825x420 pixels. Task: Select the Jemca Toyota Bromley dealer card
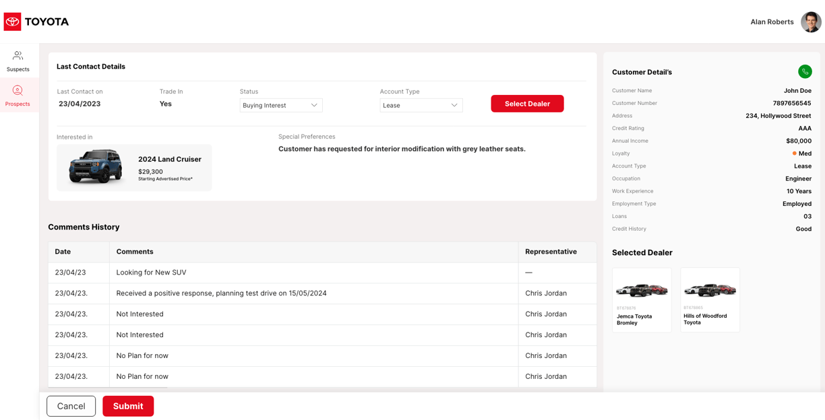pyautogui.click(x=642, y=300)
